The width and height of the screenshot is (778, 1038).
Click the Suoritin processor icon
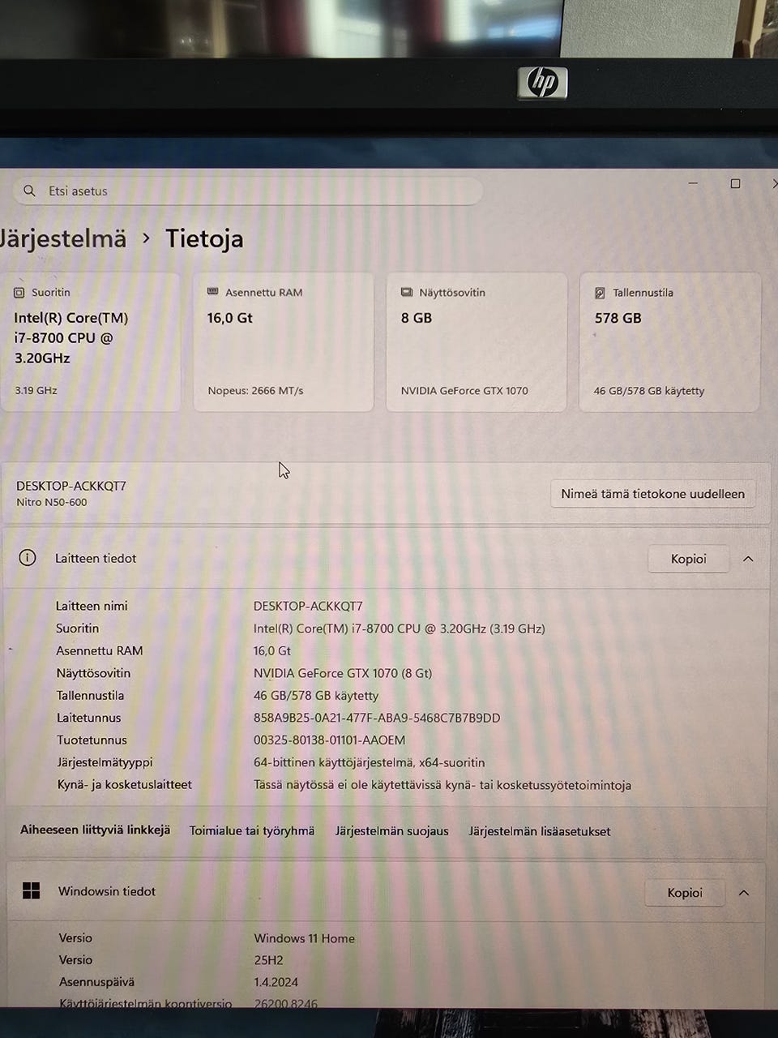pos(19,292)
